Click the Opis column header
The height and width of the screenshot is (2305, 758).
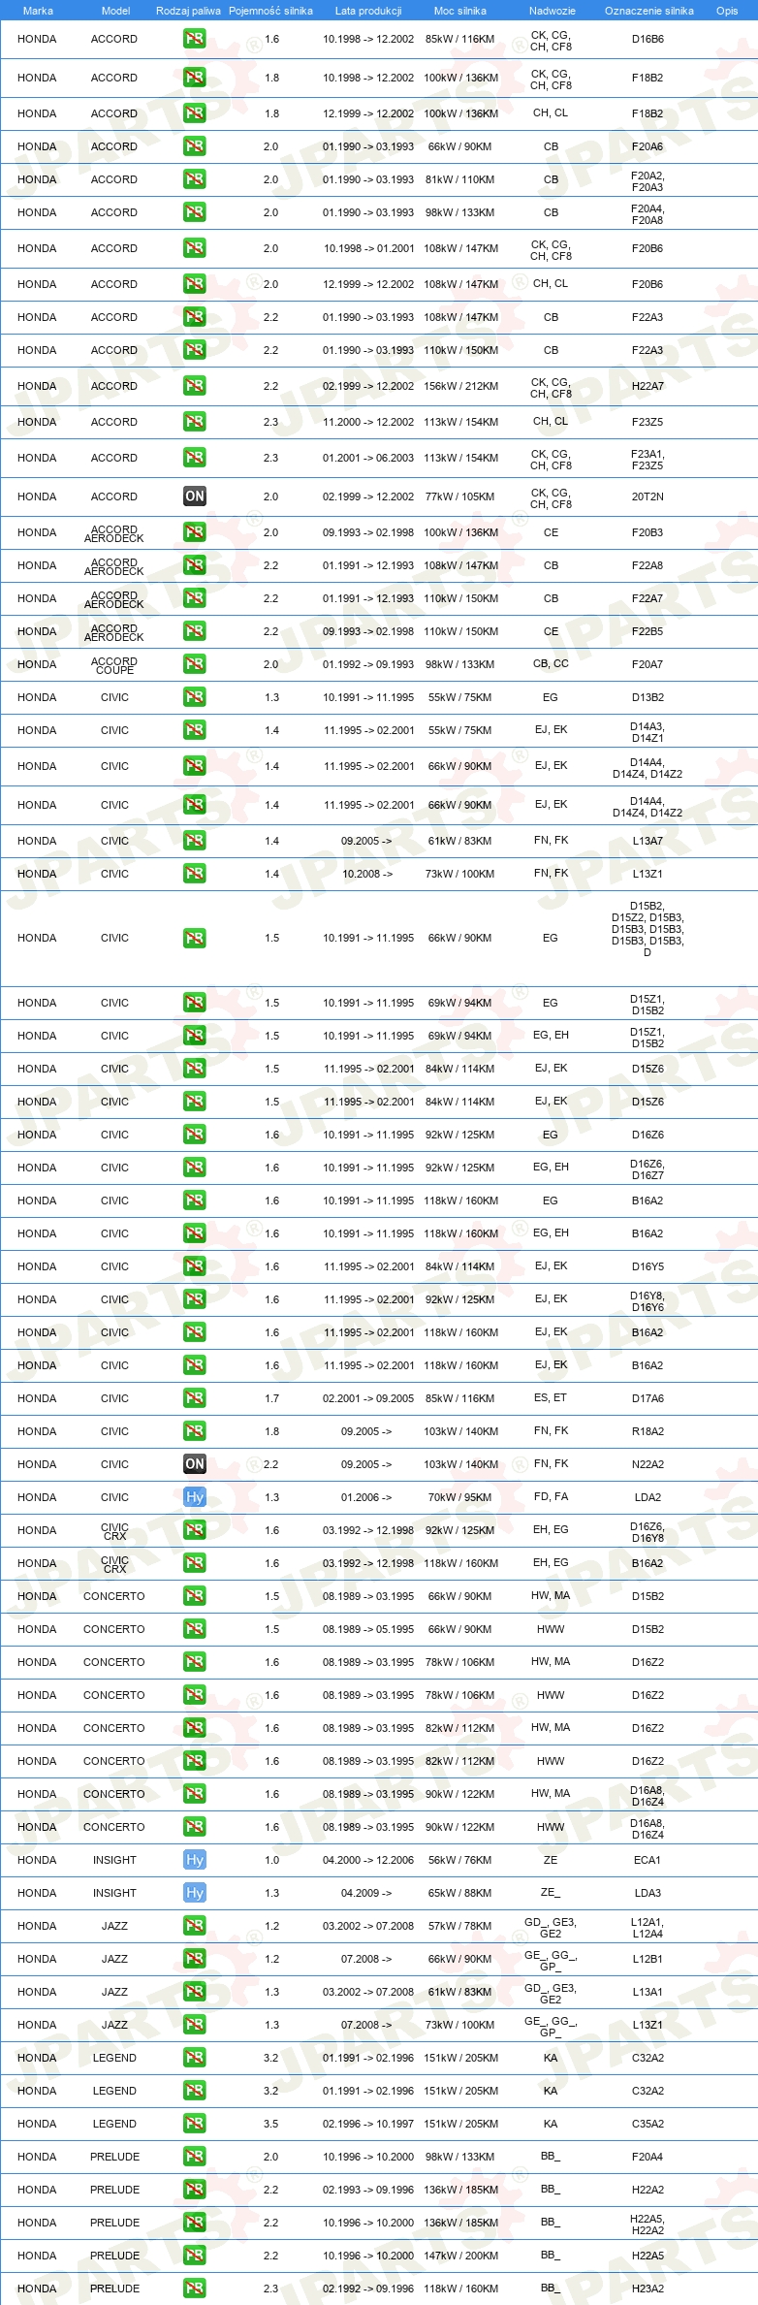point(727,11)
